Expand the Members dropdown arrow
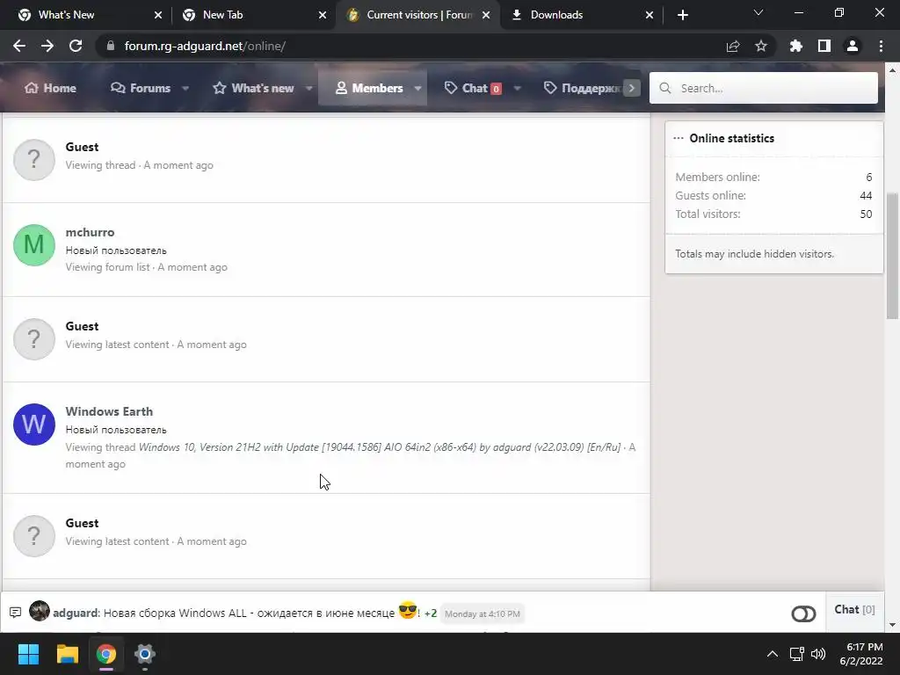The width and height of the screenshot is (900, 675). pyautogui.click(x=417, y=89)
